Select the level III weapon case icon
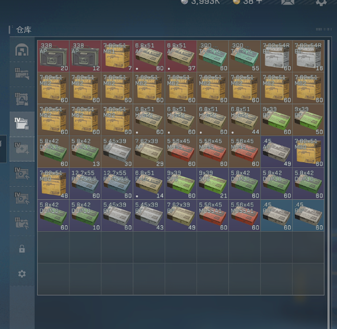337x329 pixels. (x=22, y=73)
